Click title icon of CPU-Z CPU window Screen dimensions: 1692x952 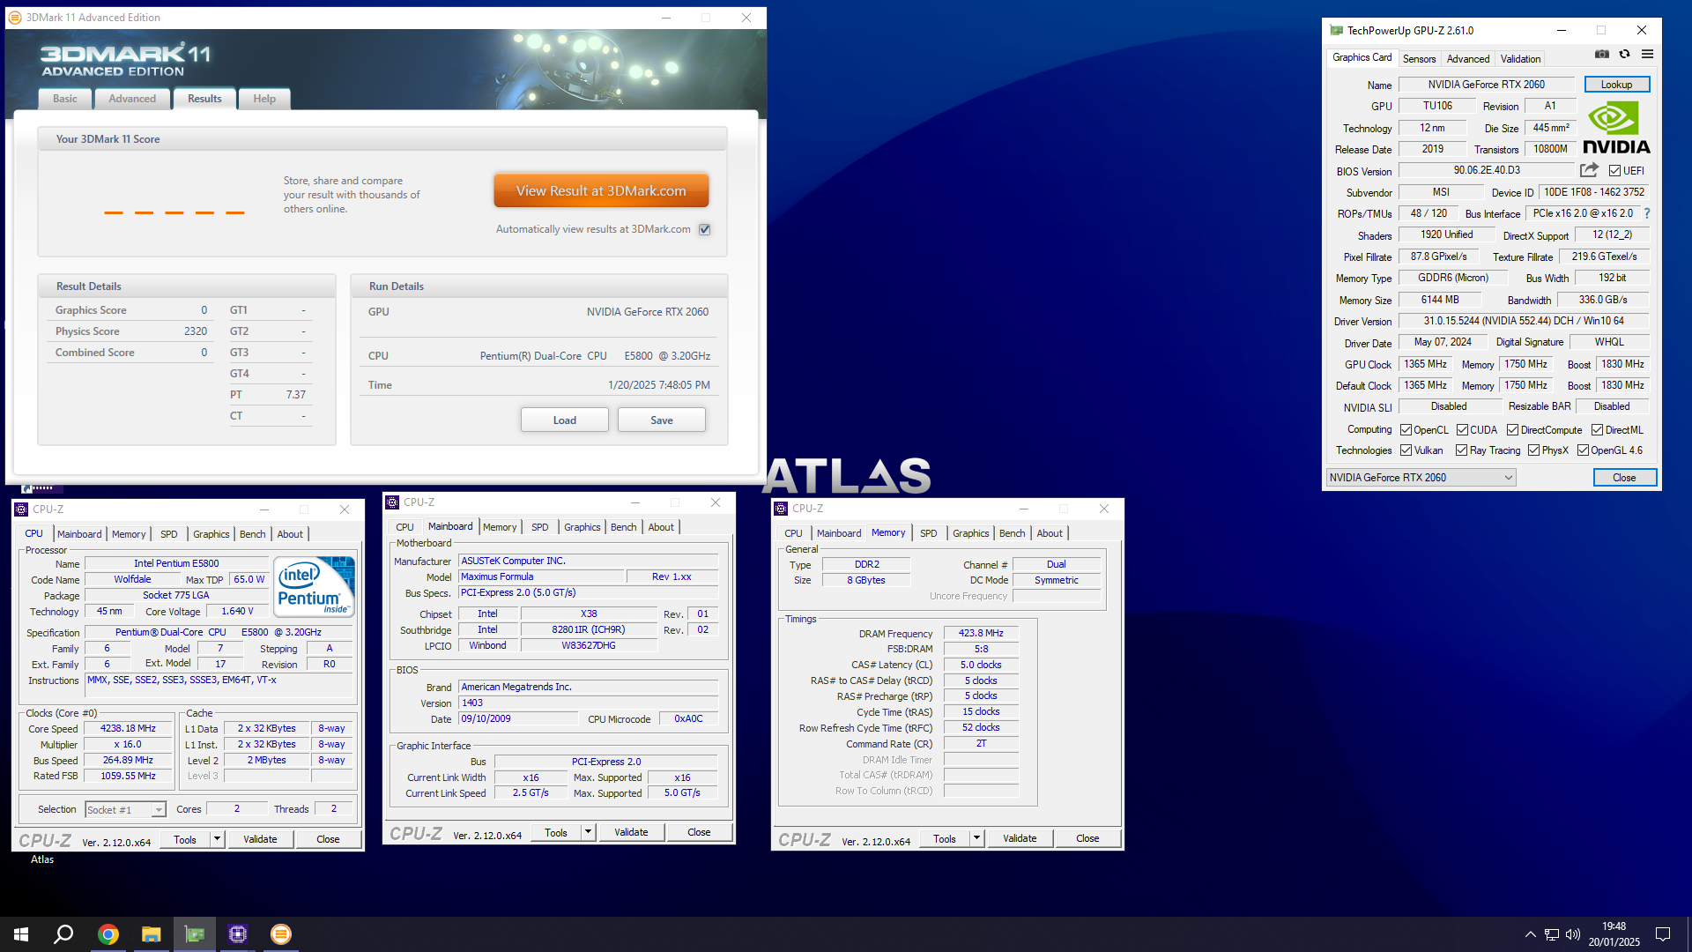click(x=21, y=509)
